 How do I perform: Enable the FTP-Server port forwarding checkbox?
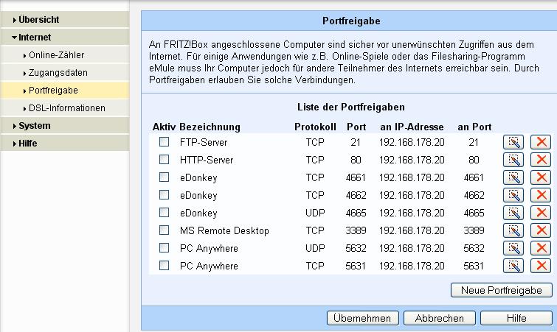click(x=165, y=142)
